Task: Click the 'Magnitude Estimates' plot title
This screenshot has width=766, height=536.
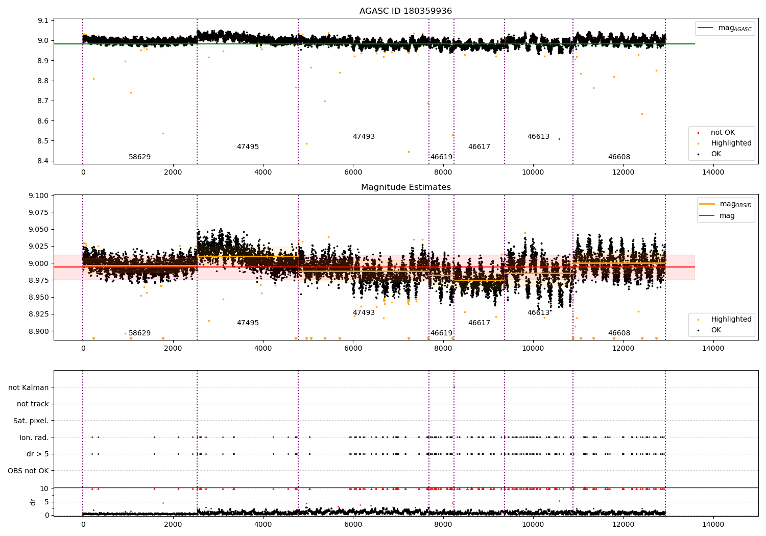Action: tap(405, 187)
